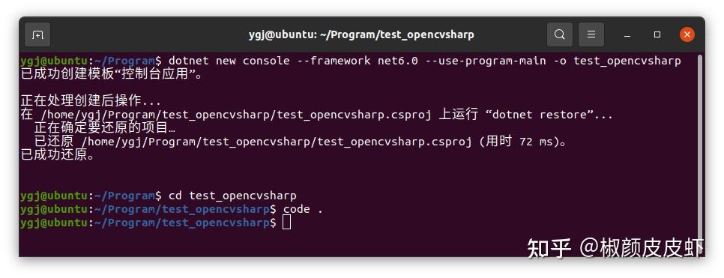The width and height of the screenshot is (724, 278).
Task: Minimize the terminal window
Action: tap(627, 35)
